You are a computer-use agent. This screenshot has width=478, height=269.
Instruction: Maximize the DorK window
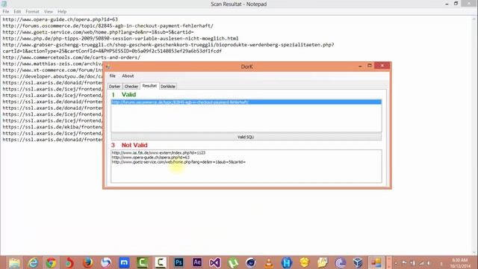pos(370,66)
